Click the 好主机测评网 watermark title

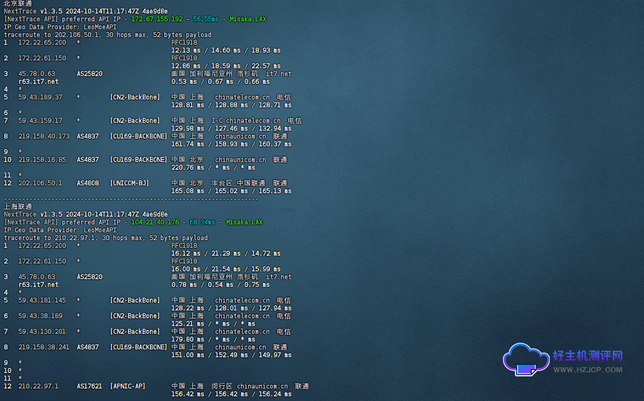coord(587,356)
